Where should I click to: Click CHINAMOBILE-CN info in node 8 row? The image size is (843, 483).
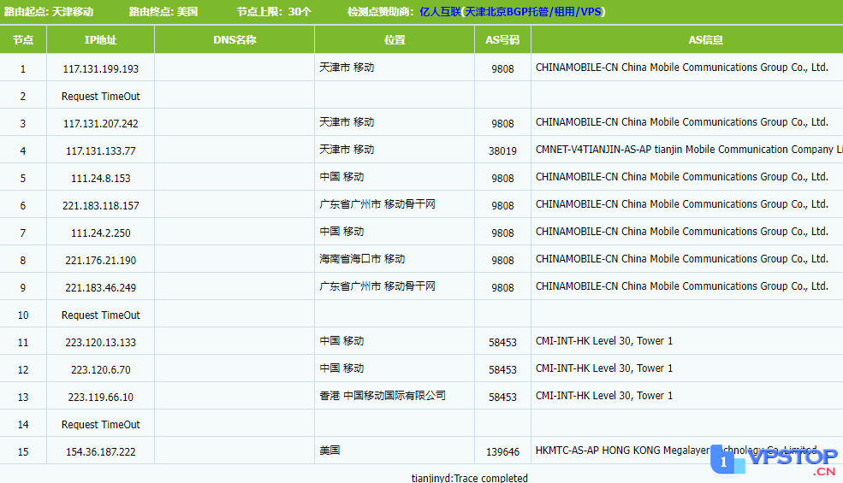[x=682, y=259]
